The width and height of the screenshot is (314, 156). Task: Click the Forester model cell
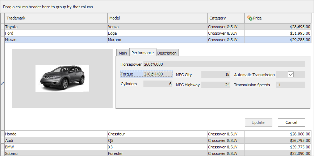[x=158, y=153]
